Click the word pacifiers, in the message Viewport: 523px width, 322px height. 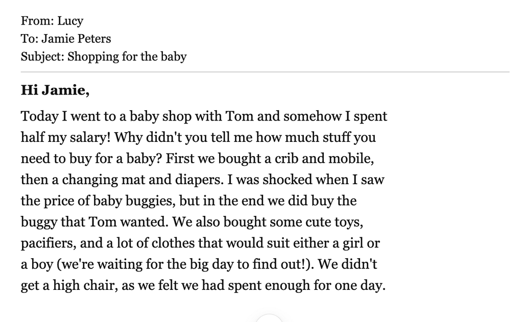49,243
